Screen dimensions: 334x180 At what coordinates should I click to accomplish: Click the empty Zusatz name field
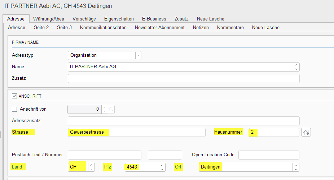184,78
